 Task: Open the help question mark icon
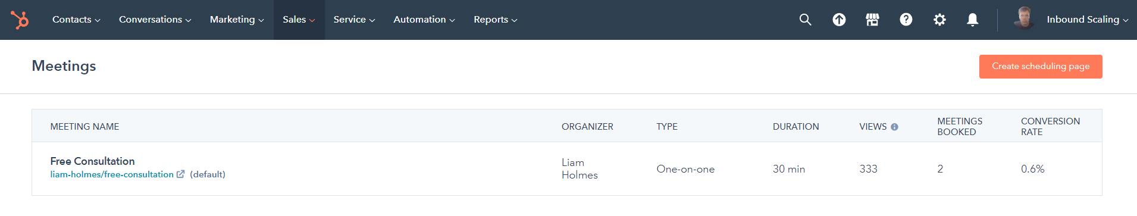coord(906,20)
